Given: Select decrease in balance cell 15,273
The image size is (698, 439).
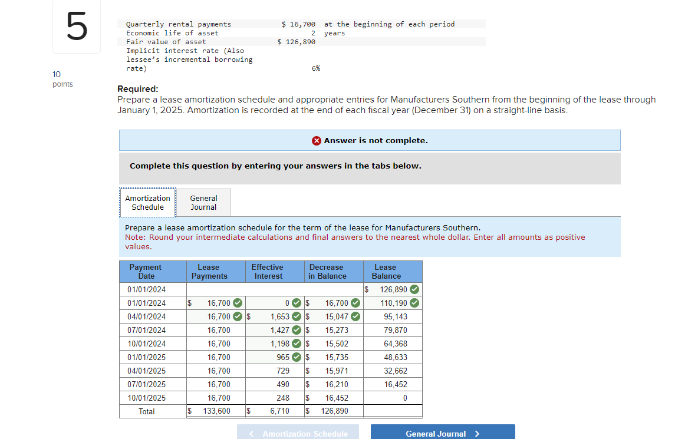Looking at the screenshot, I should (334, 330).
